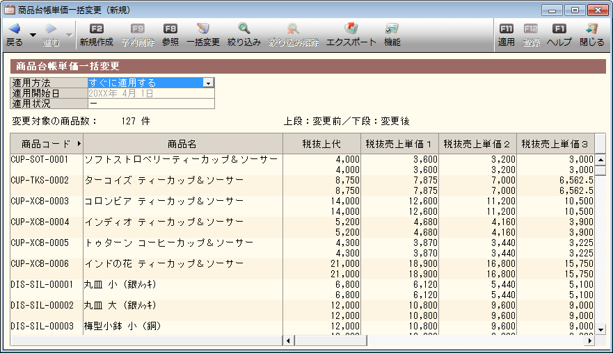Click product name トゥターン コーヒーカップ＆ソーサー
Screen dimensions: 613x353
[169, 243]
